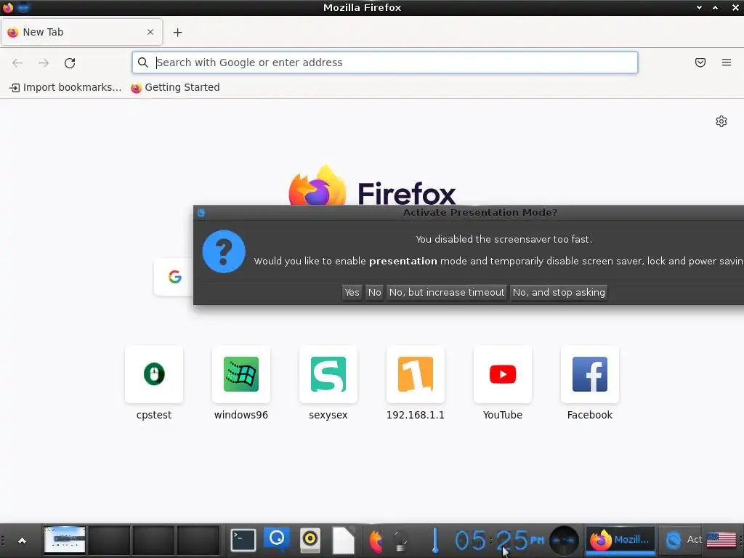The width and height of the screenshot is (744, 558).
Task: Click the thermometer indicator in panel
Action: [435, 541]
